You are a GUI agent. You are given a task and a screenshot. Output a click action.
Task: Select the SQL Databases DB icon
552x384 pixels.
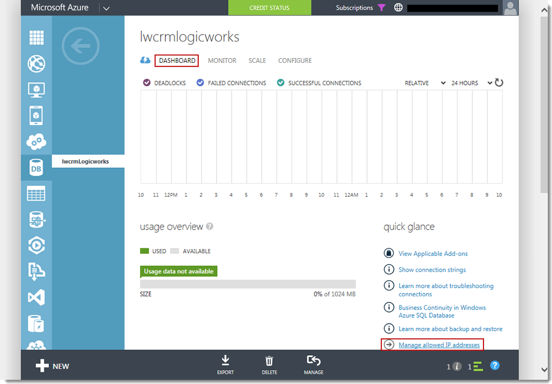click(x=36, y=168)
